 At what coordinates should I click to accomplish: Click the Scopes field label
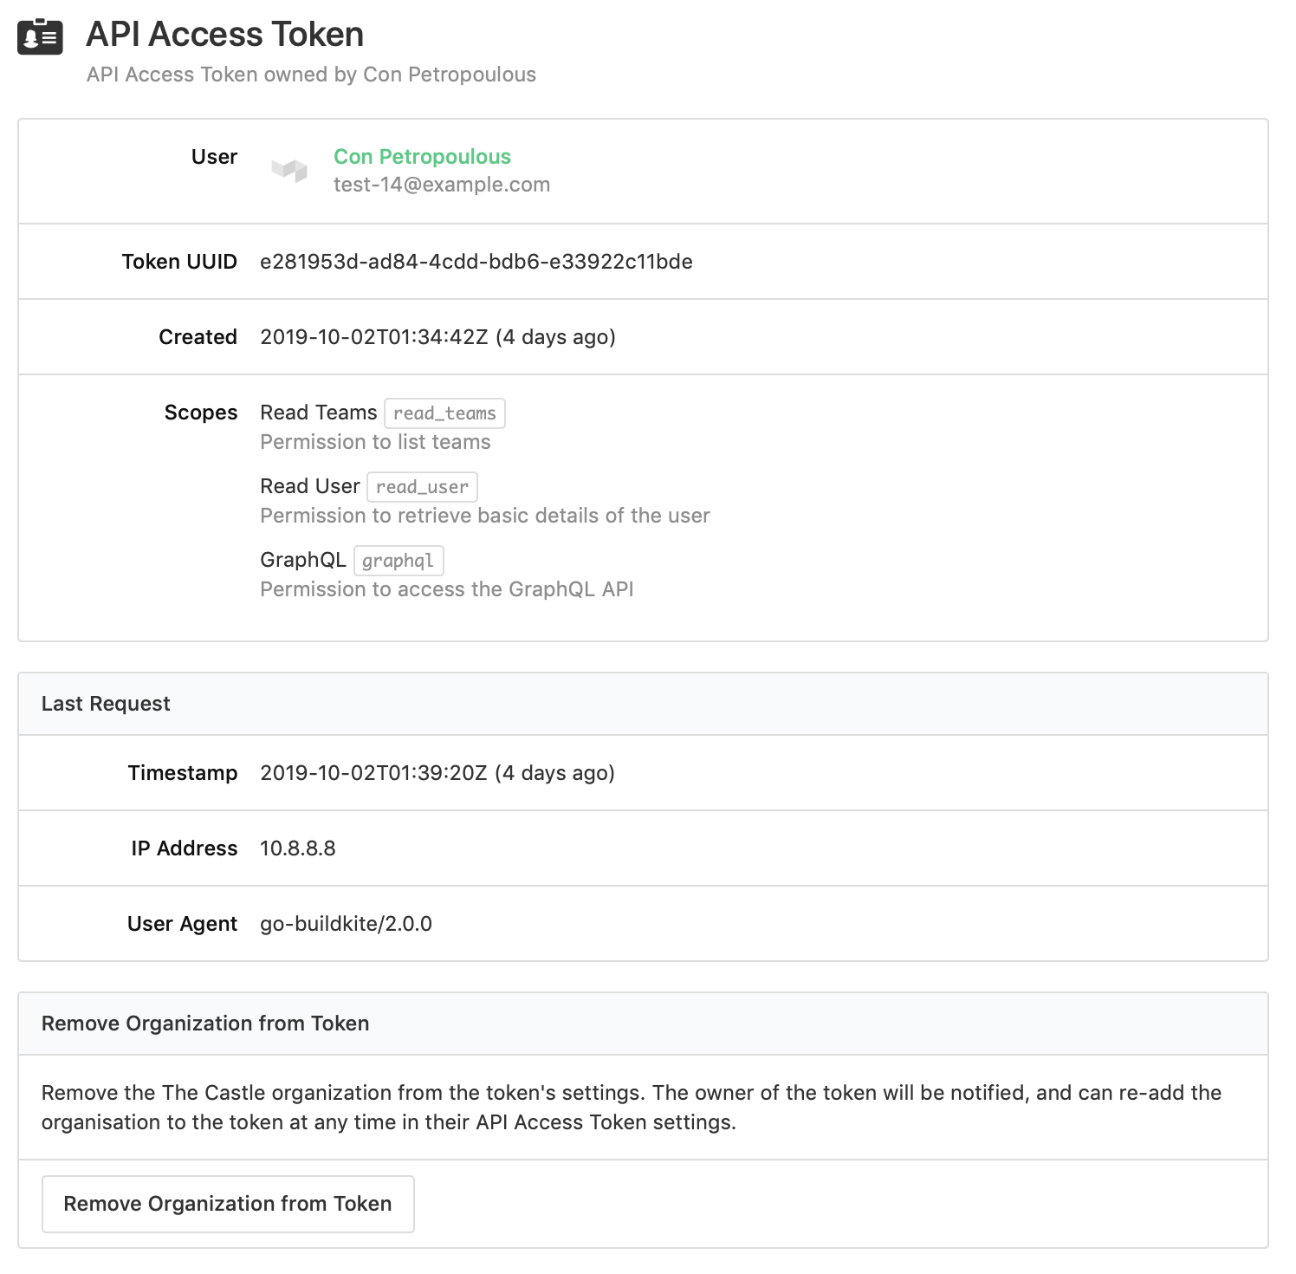point(201,413)
